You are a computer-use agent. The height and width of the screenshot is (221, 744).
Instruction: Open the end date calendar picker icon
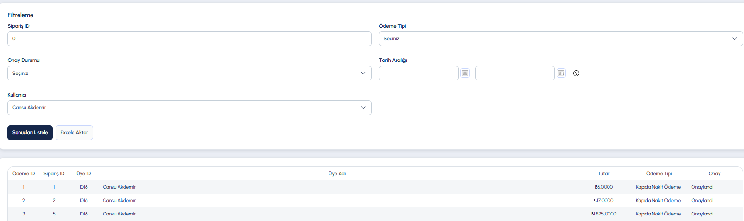[561, 73]
